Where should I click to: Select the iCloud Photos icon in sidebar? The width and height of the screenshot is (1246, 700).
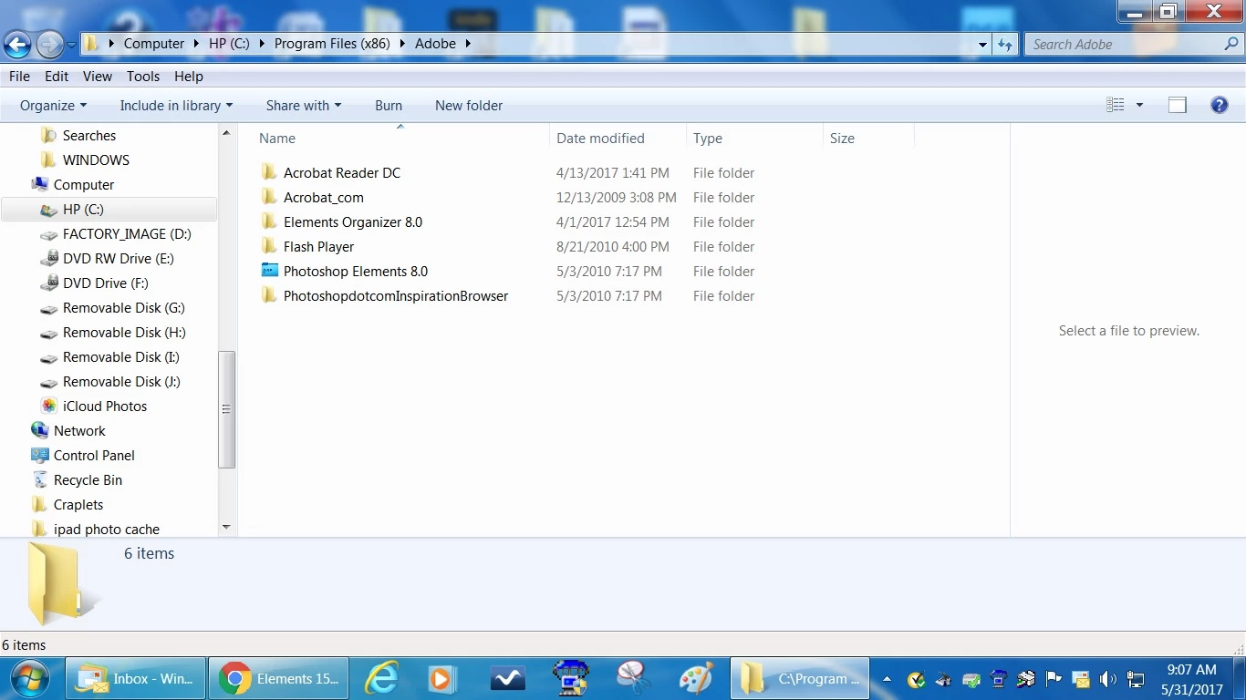click(49, 407)
